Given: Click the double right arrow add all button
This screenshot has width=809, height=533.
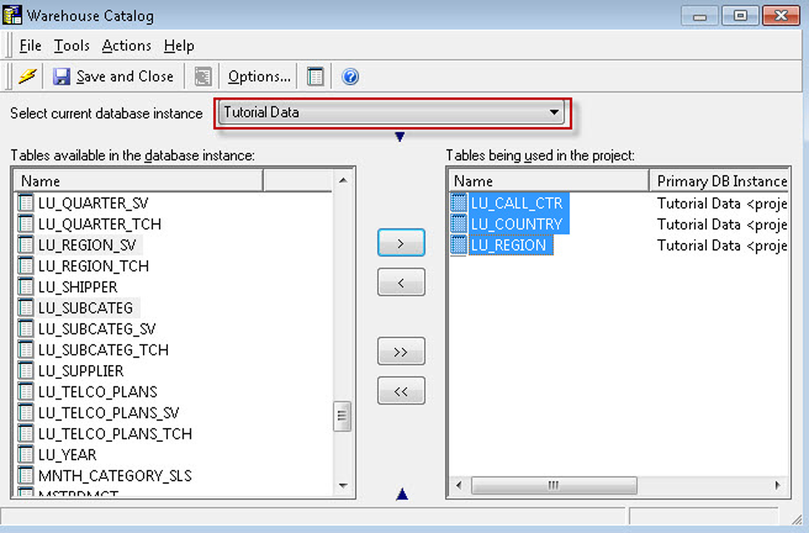Looking at the screenshot, I should pos(401,352).
